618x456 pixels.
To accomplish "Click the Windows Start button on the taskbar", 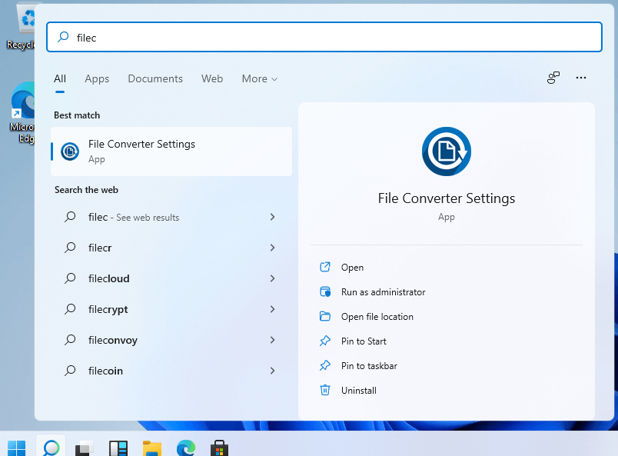I will coord(17,448).
